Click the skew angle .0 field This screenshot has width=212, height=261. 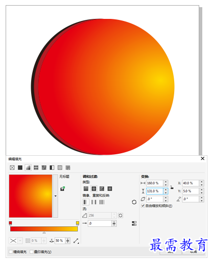click(155, 199)
